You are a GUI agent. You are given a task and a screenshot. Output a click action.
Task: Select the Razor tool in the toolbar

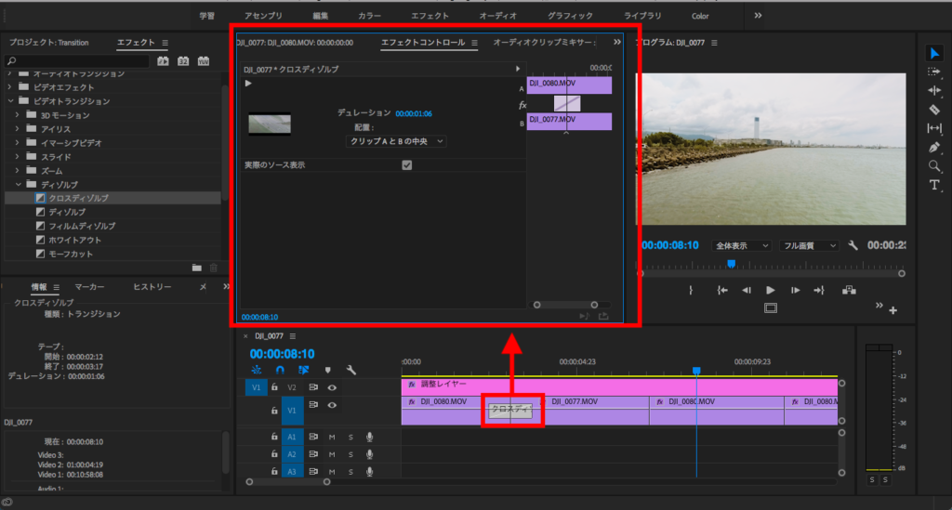934,109
